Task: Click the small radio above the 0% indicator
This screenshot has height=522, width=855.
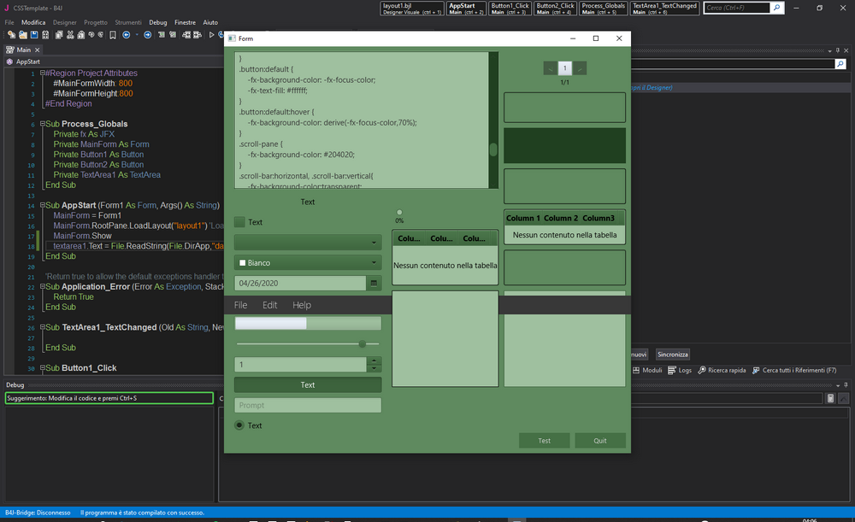Action: click(x=398, y=212)
